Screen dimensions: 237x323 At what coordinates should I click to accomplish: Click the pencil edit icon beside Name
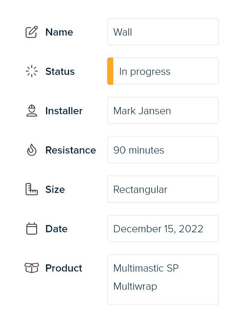(31, 31)
